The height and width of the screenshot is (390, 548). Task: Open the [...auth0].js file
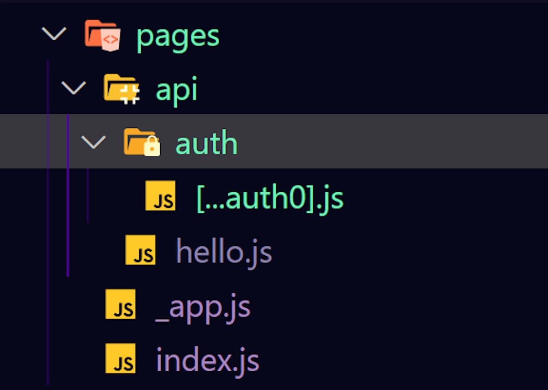point(270,197)
